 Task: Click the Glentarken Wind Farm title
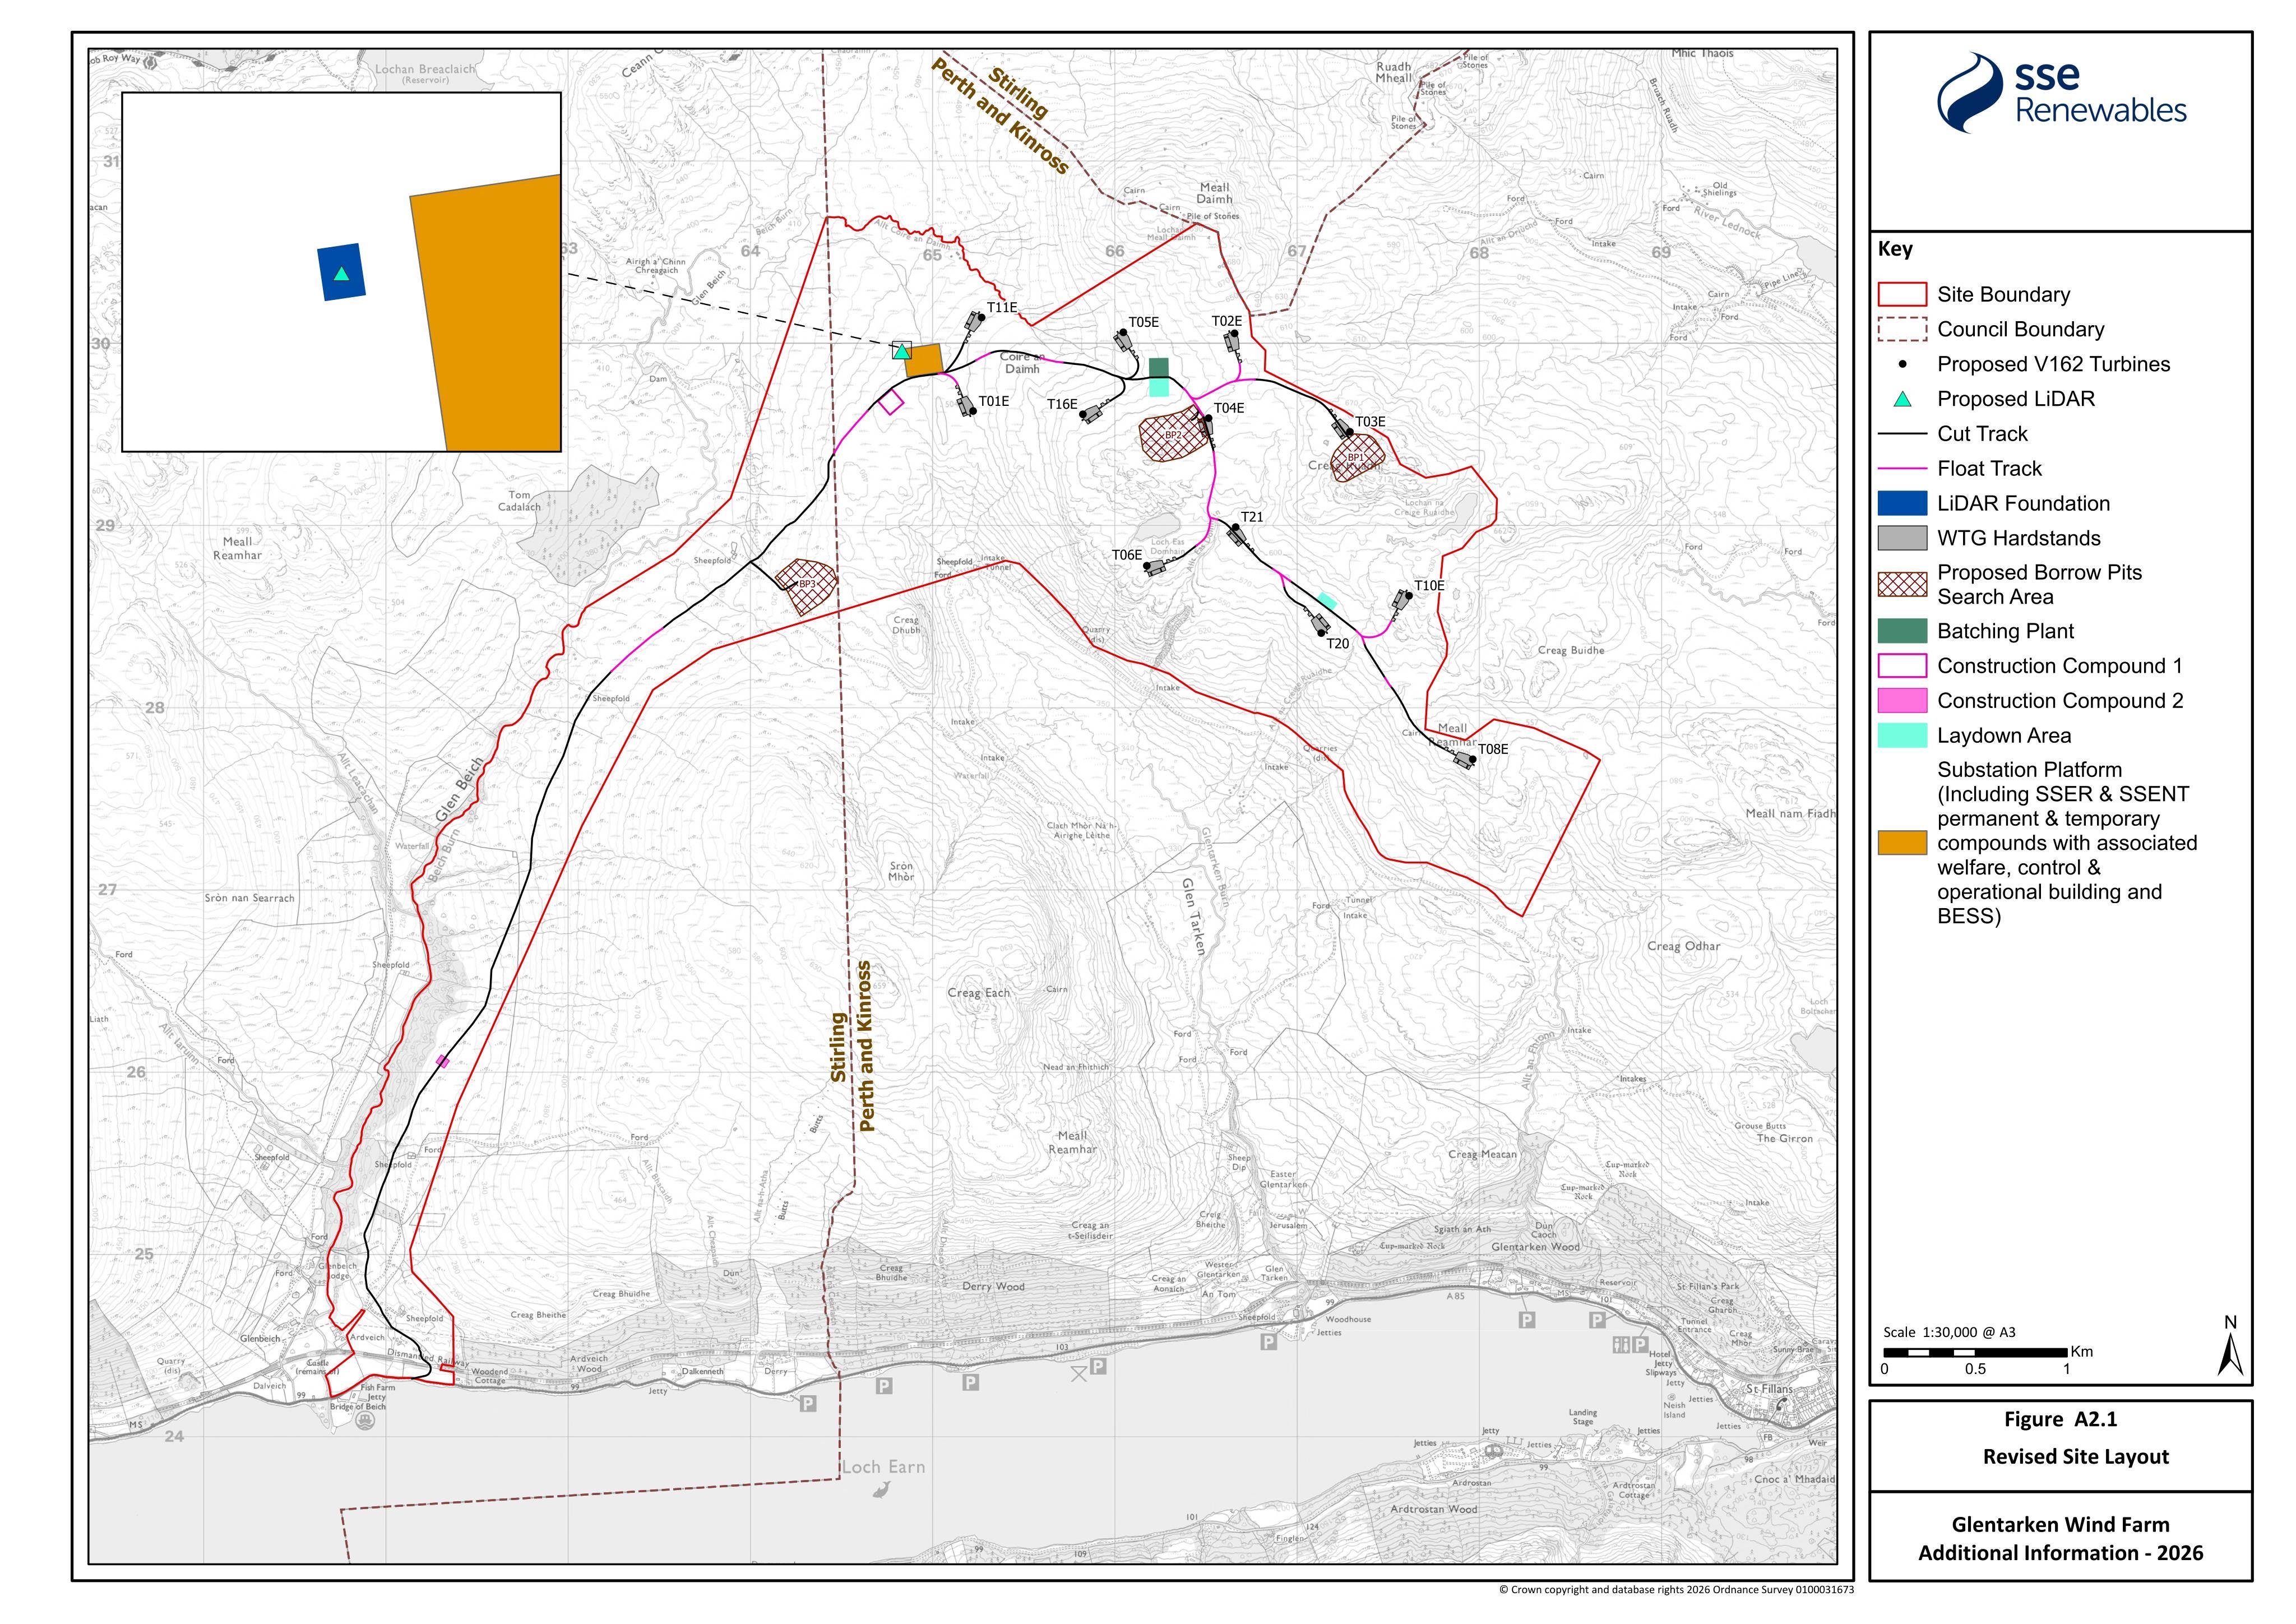[2061, 1525]
